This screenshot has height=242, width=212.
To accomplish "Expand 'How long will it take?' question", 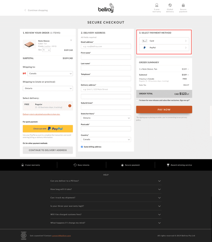I will click(x=106, y=189).
